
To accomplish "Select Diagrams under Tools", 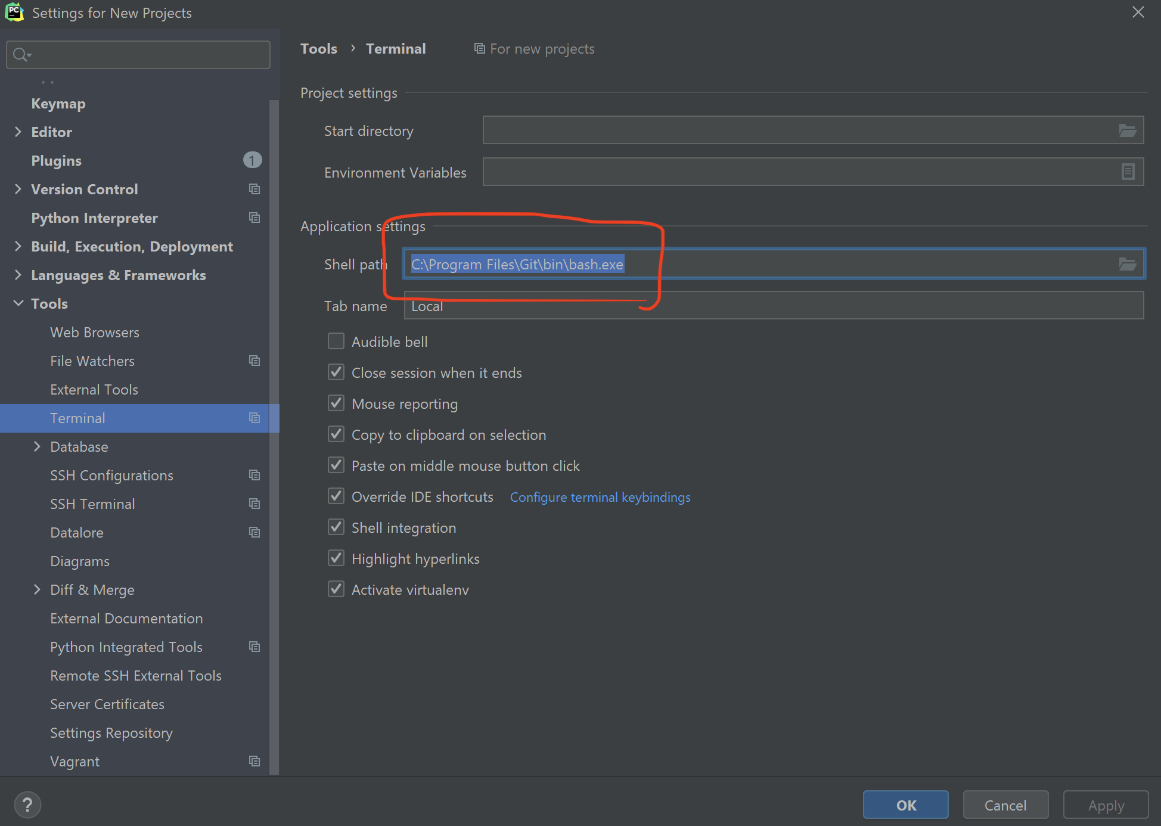I will [x=80, y=561].
